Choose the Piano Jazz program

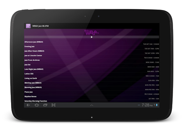tap(29, 92)
